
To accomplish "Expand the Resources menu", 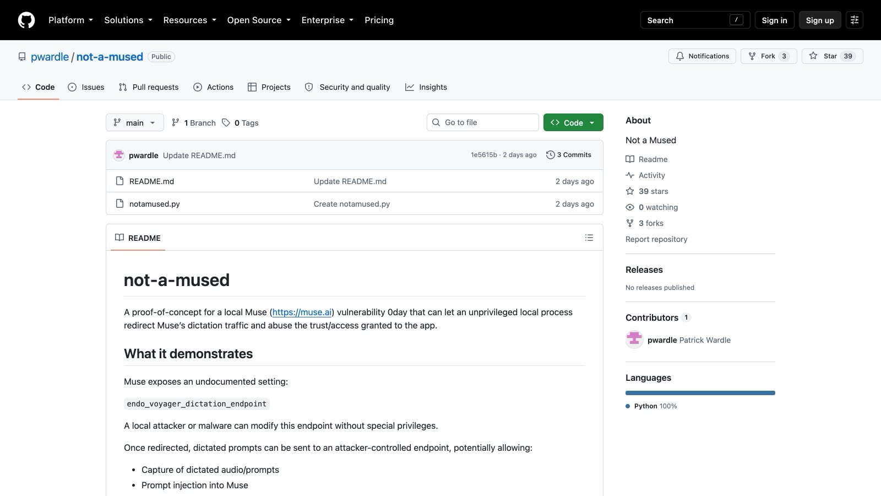I will 189,20.
